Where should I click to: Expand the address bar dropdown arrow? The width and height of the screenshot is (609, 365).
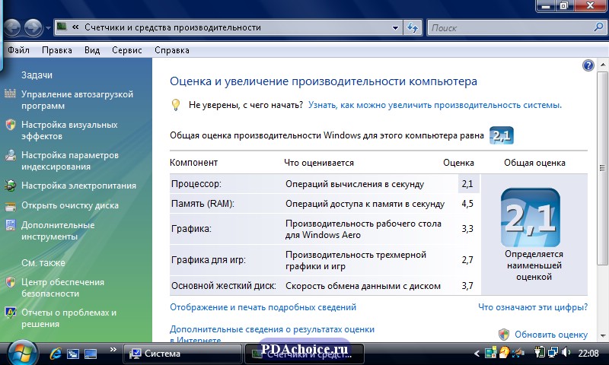point(395,28)
